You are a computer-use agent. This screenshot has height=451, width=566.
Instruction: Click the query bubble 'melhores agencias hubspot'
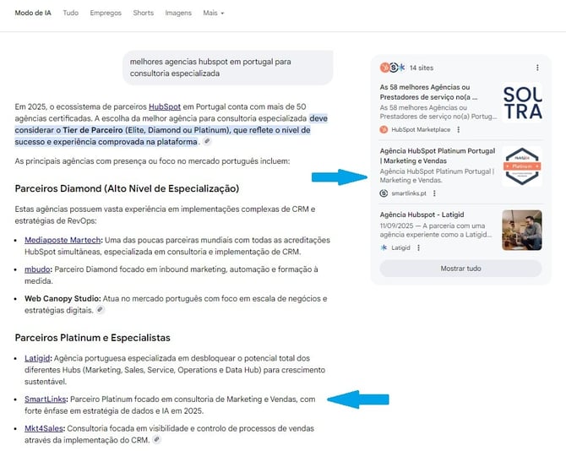(x=228, y=68)
